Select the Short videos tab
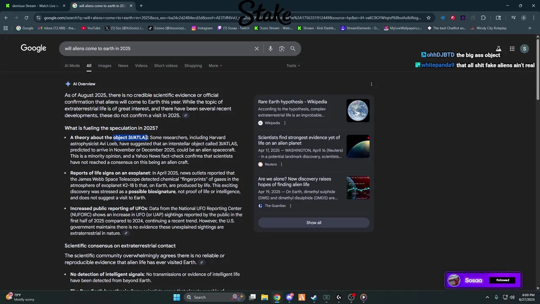Image resolution: width=540 pixels, height=304 pixels. click(166, 65)
